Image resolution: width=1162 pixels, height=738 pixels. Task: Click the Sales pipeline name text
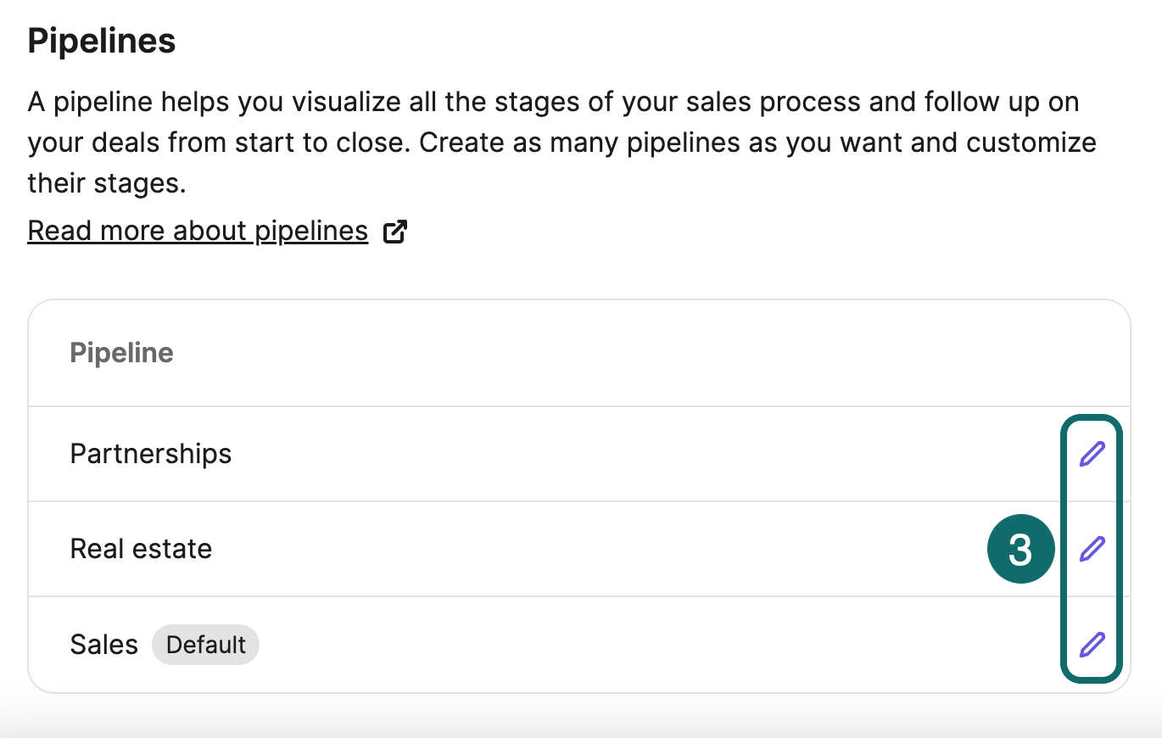click(x=103, y=645)
